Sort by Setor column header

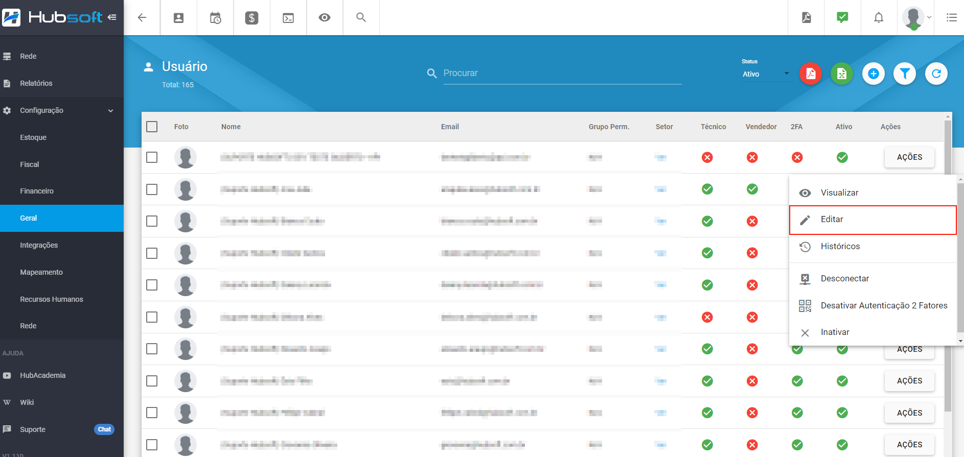[x=664, y=127]
